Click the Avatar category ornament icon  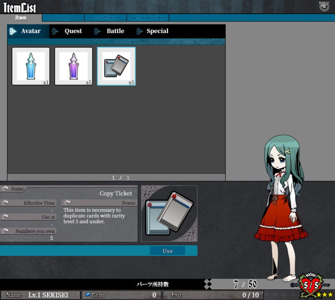[x=12, y=31]
